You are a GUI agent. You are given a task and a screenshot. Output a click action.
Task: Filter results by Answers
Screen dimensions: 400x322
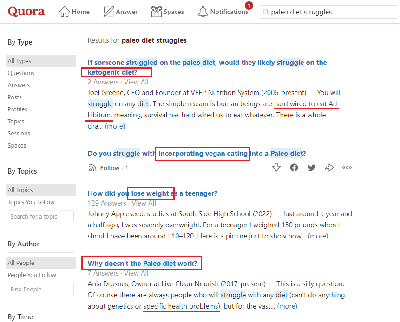pyautogui.click(x=19, y=85)
